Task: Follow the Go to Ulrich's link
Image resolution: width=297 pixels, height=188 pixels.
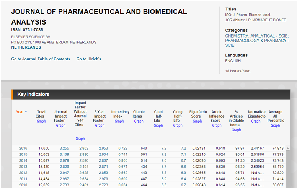Action: click(89, 59)
